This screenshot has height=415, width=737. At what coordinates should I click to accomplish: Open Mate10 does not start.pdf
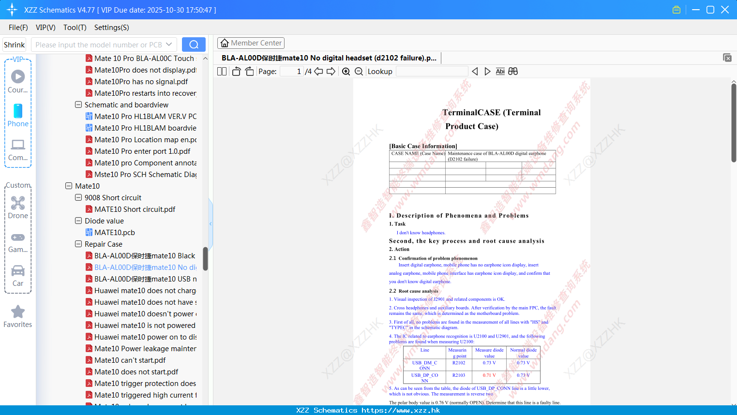132,372
